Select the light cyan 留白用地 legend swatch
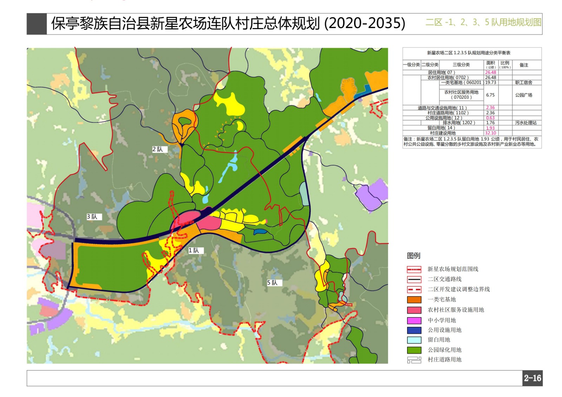Screen dimensions: 562x397 (414, 340)
